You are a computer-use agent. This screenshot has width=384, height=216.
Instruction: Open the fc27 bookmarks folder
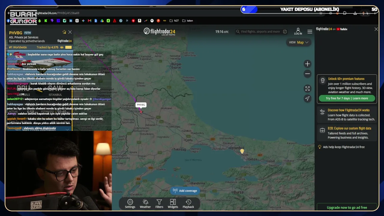pyautogui.click(x=174, y=21)
